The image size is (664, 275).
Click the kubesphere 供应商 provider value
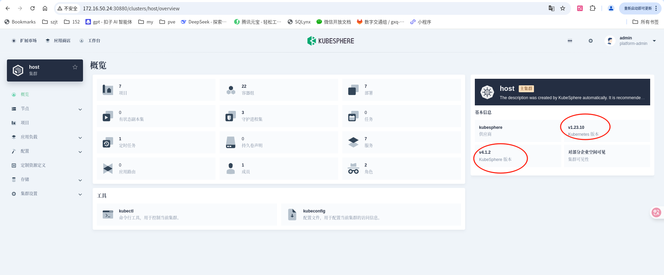coord(491,127)
